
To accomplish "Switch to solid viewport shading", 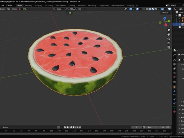I will pyautogui.click(x=150, y=9).
